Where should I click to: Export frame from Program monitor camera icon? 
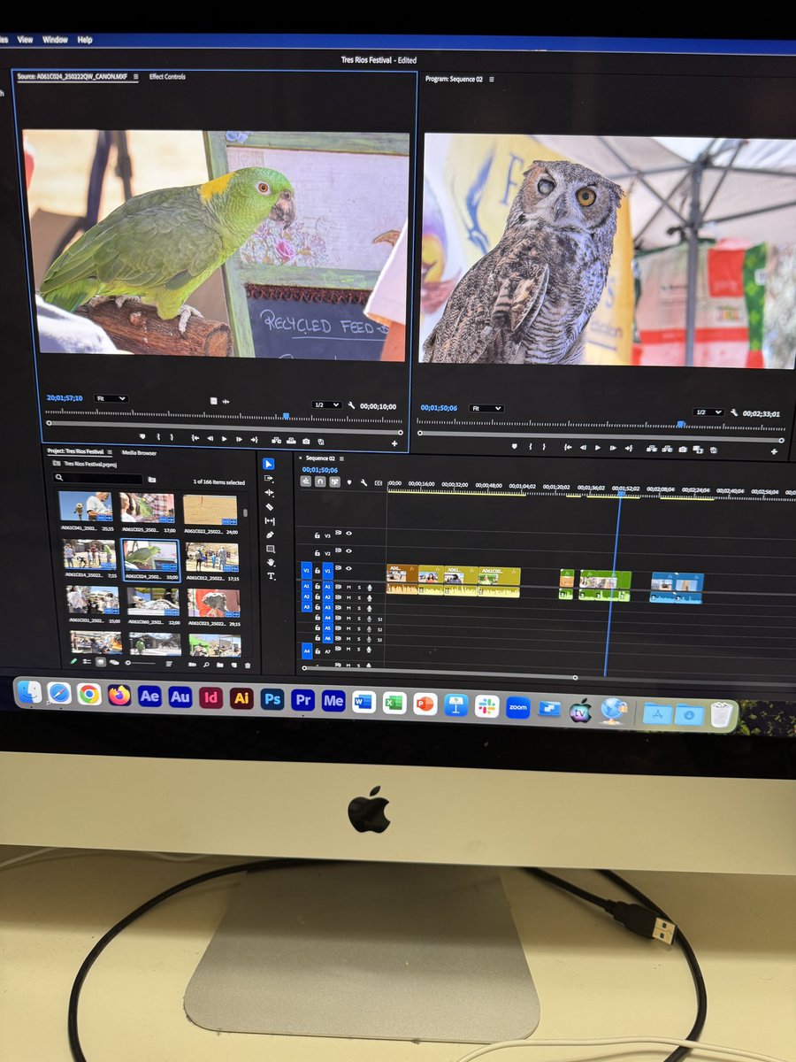[x=683, y=450]
